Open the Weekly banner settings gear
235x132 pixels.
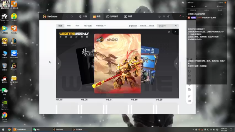pos(169,32)
